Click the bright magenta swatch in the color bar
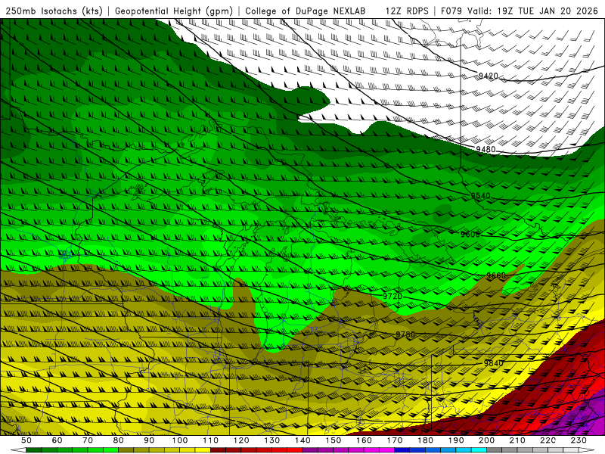Image resolution: width=605 pixels, height=454 pixels. pyautogui.click(x=386, y=449)
